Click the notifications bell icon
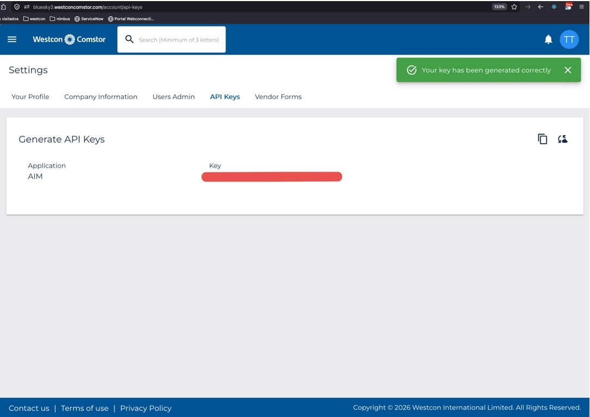Screen dimensions: 590x417 coord(548,39)
